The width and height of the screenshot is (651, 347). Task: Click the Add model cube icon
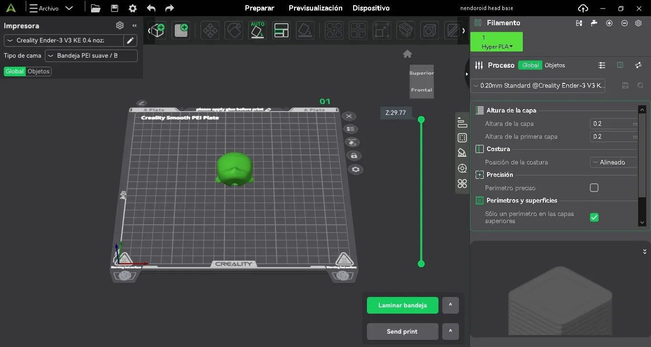[x=158, y=31]
